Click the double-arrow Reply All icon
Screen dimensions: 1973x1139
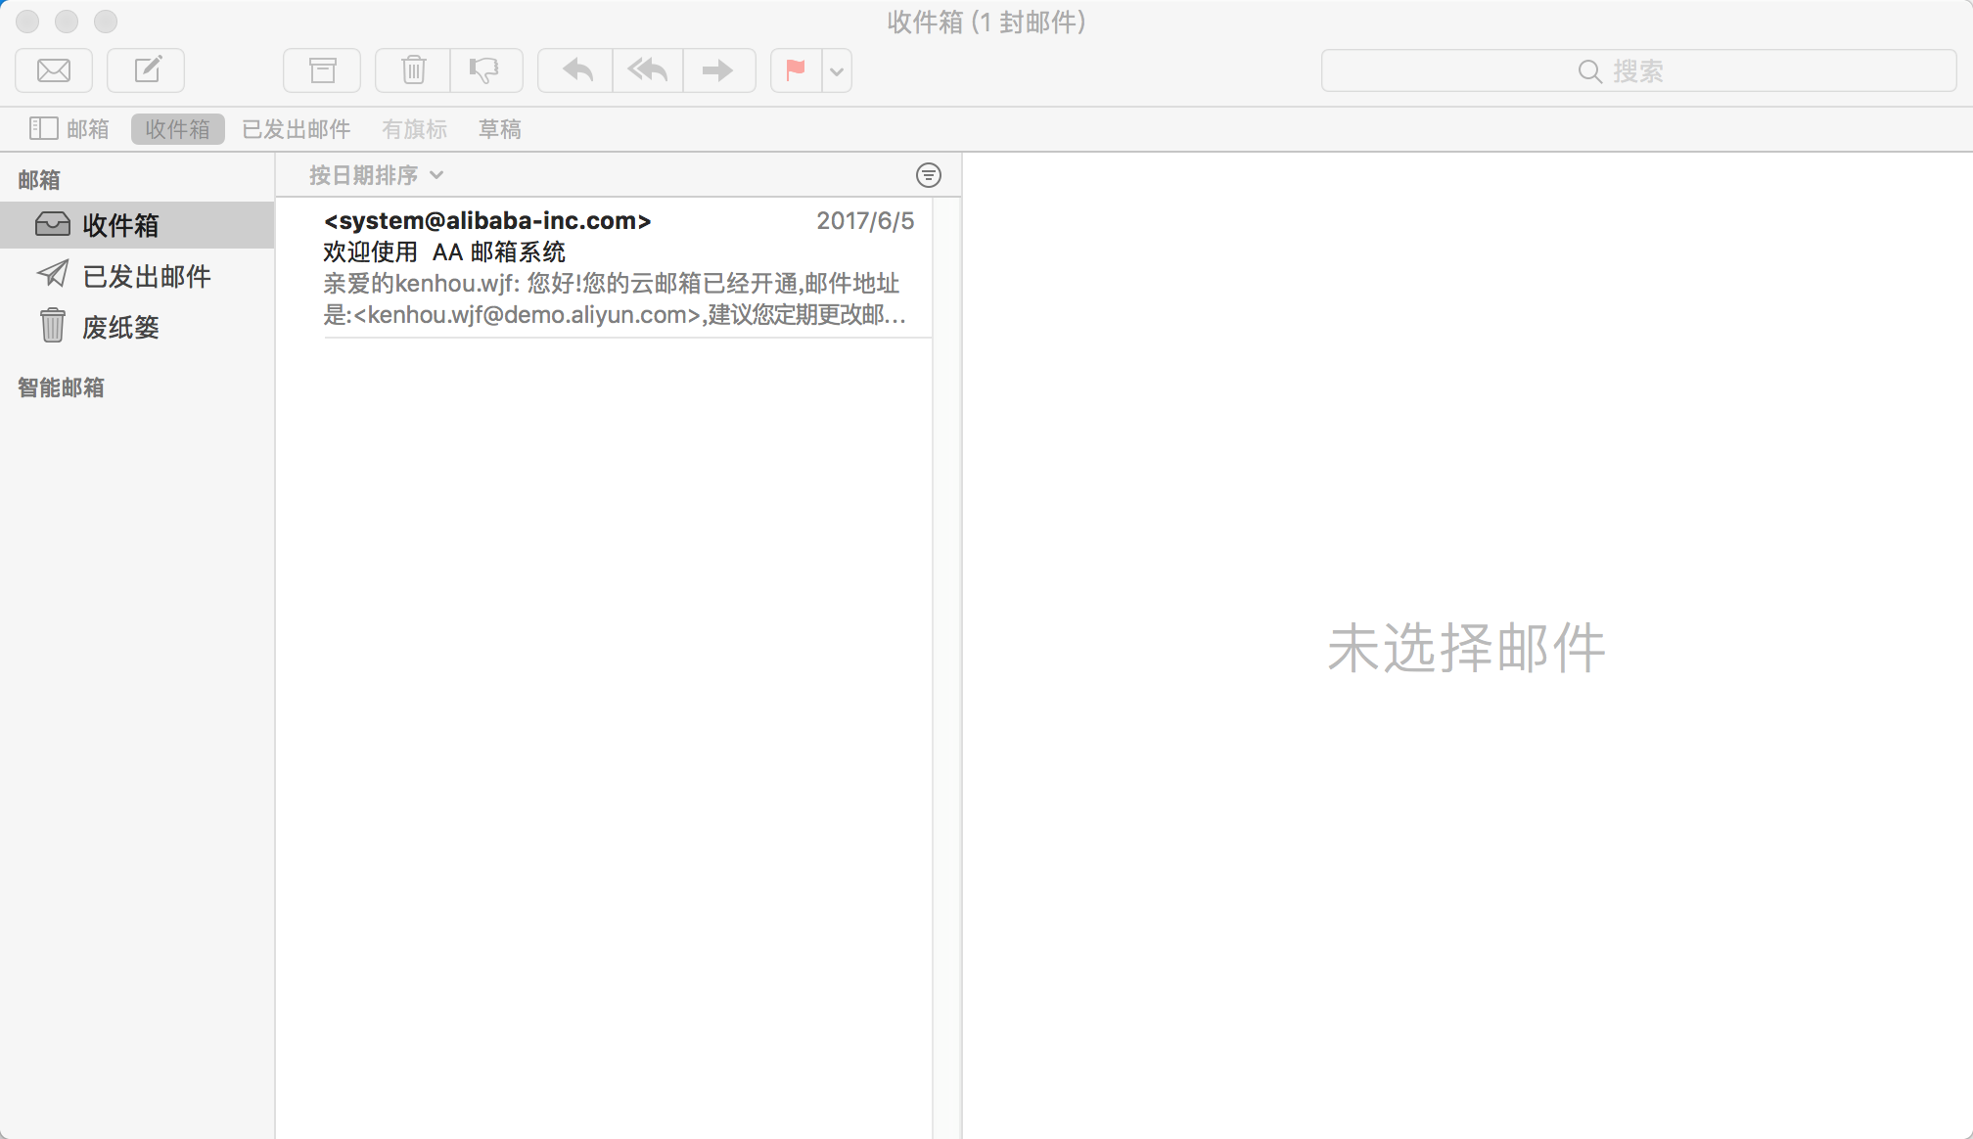[x=648, y=70]
